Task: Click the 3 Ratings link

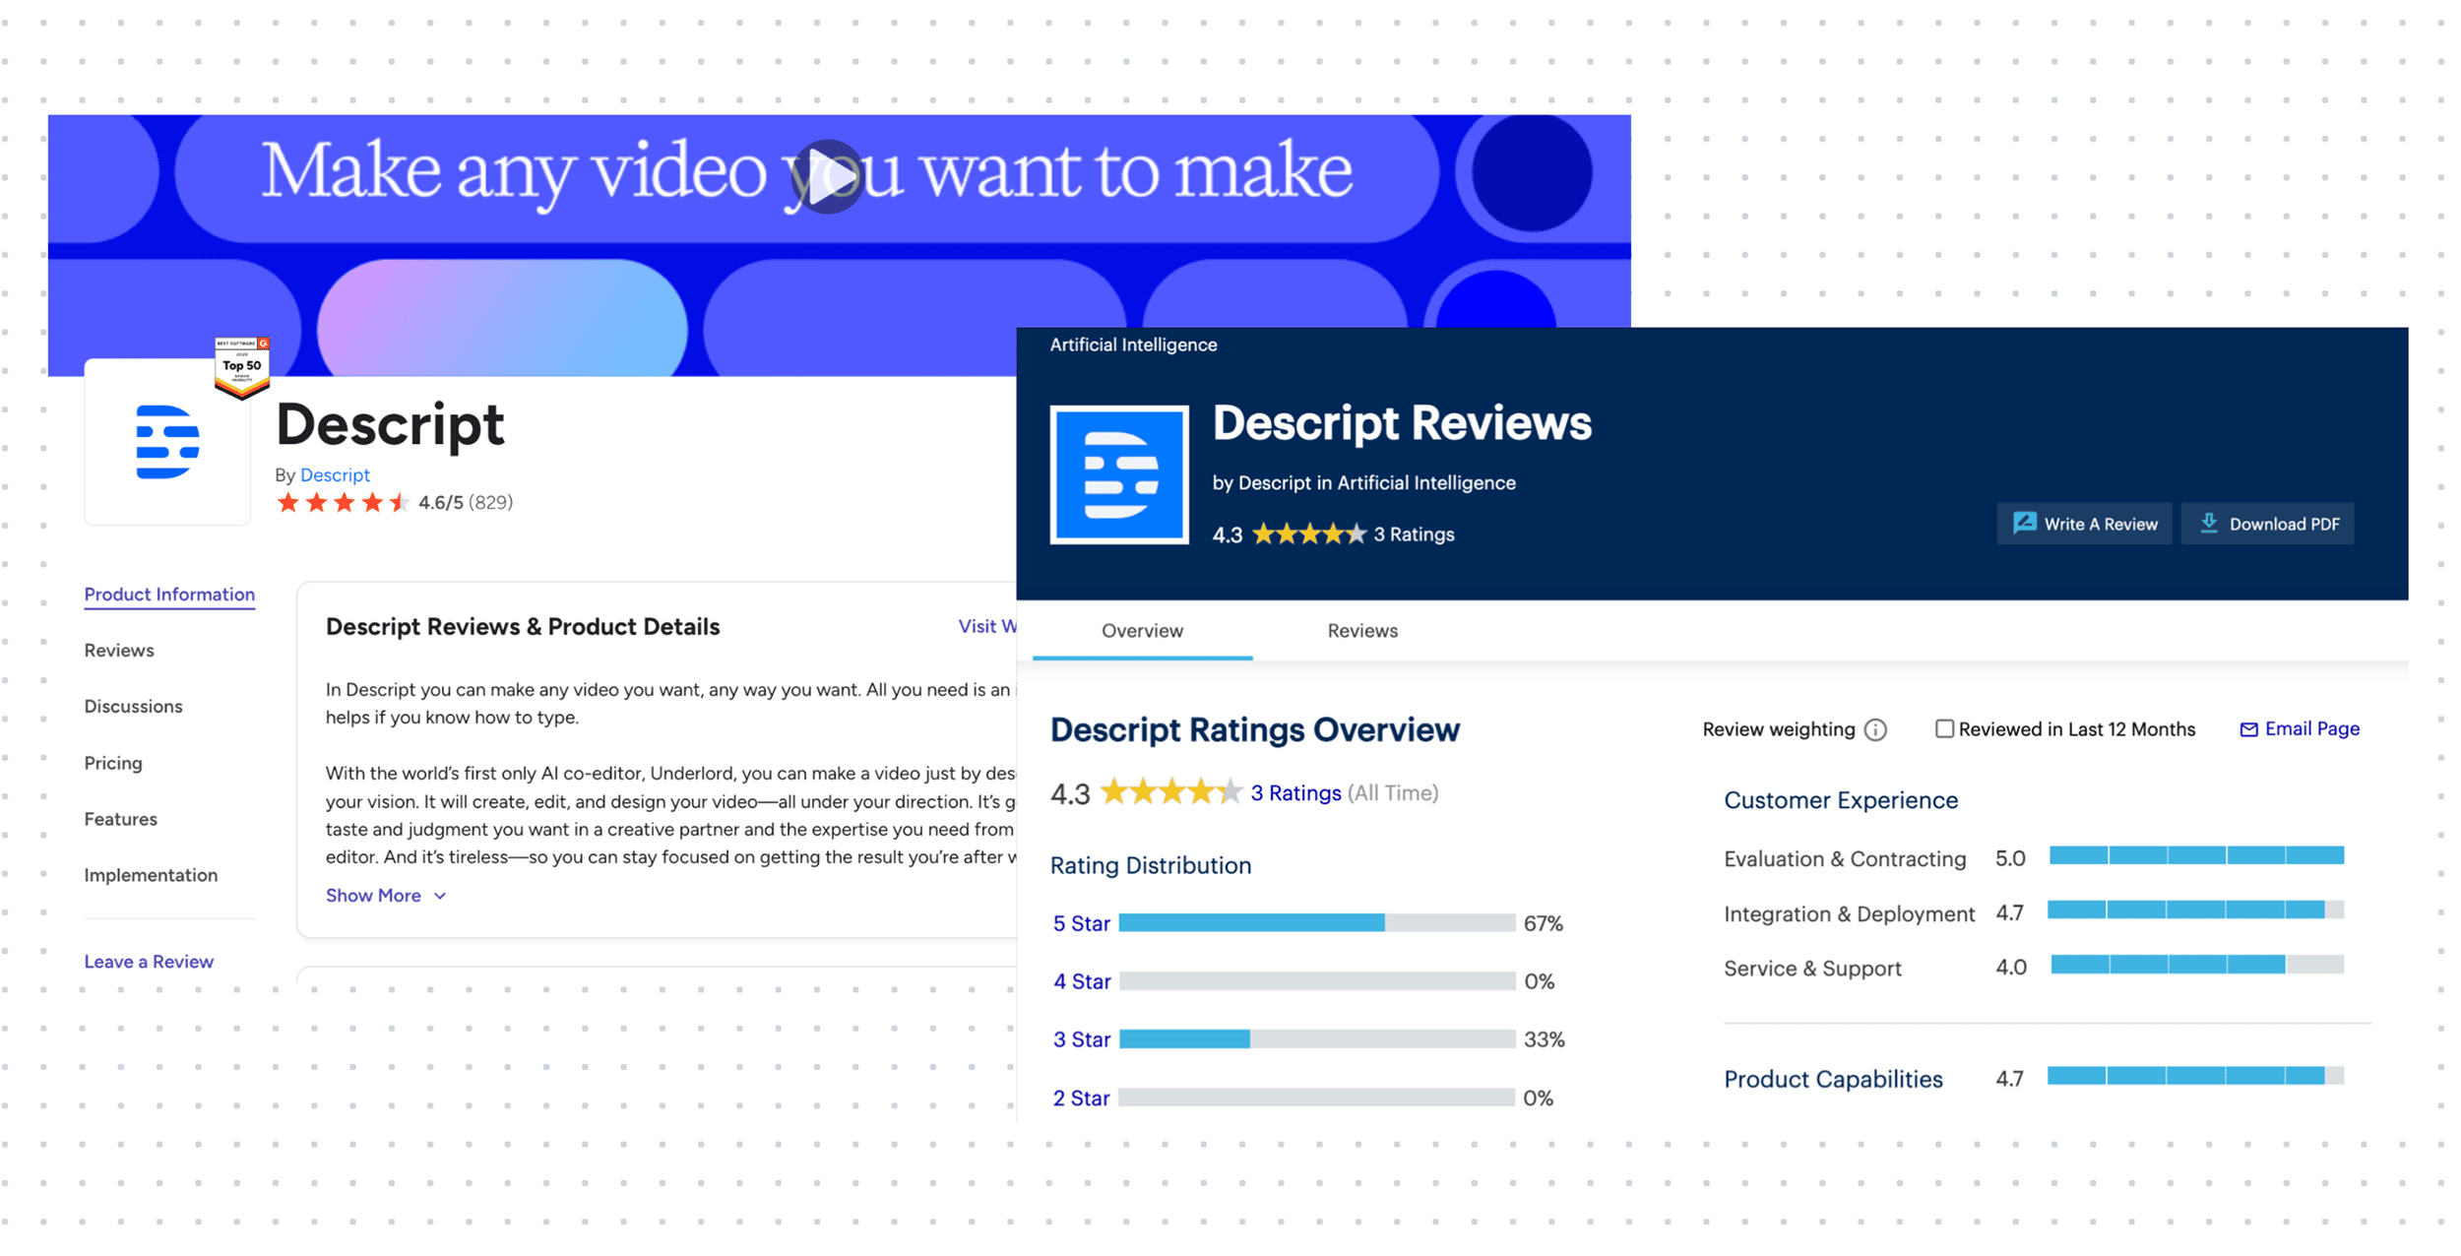Action: point(1295,792)
